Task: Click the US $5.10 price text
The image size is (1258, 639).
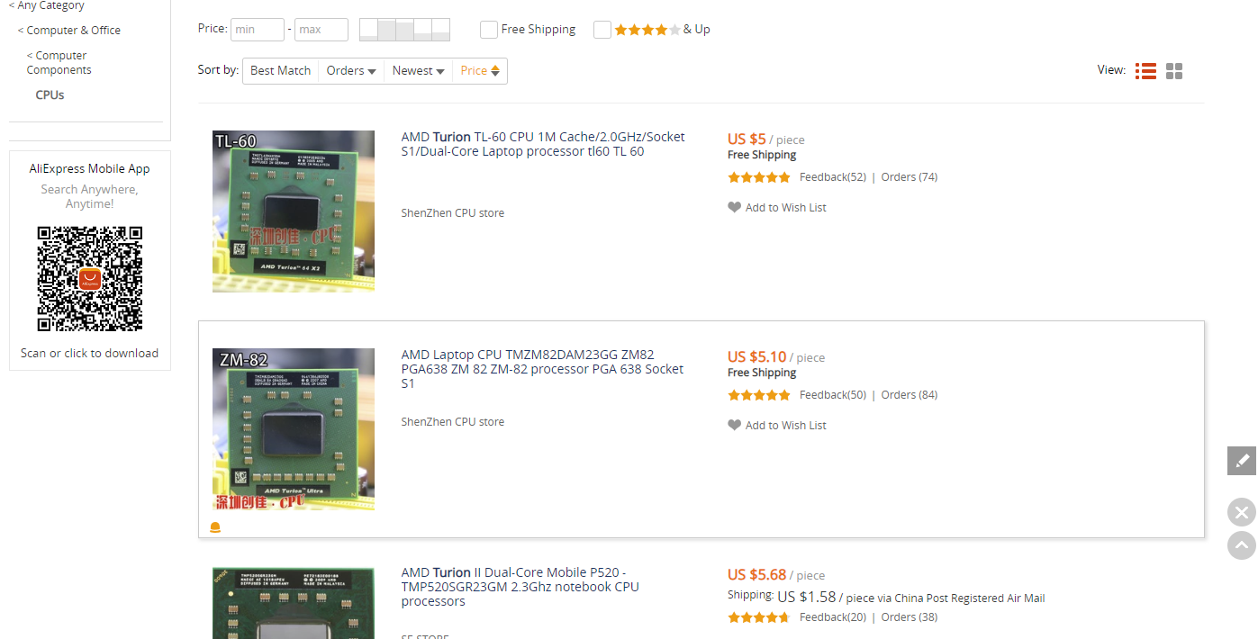Action: (757, 356)
